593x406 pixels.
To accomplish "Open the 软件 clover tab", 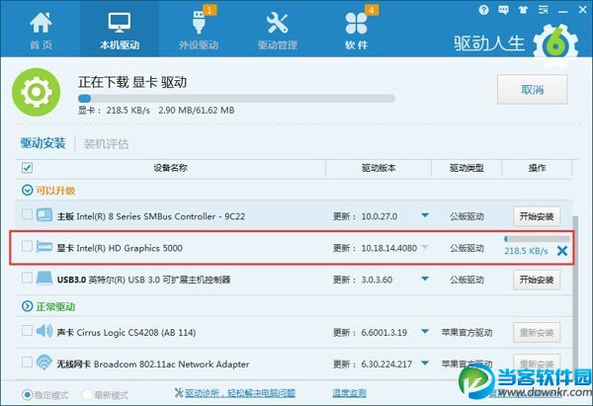I will point(356,30).
